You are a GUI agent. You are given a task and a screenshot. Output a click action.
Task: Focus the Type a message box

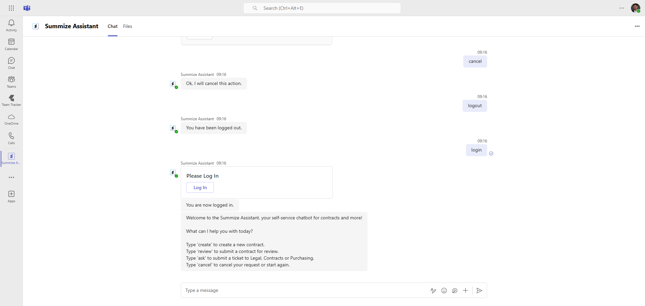tap(302, 291)
